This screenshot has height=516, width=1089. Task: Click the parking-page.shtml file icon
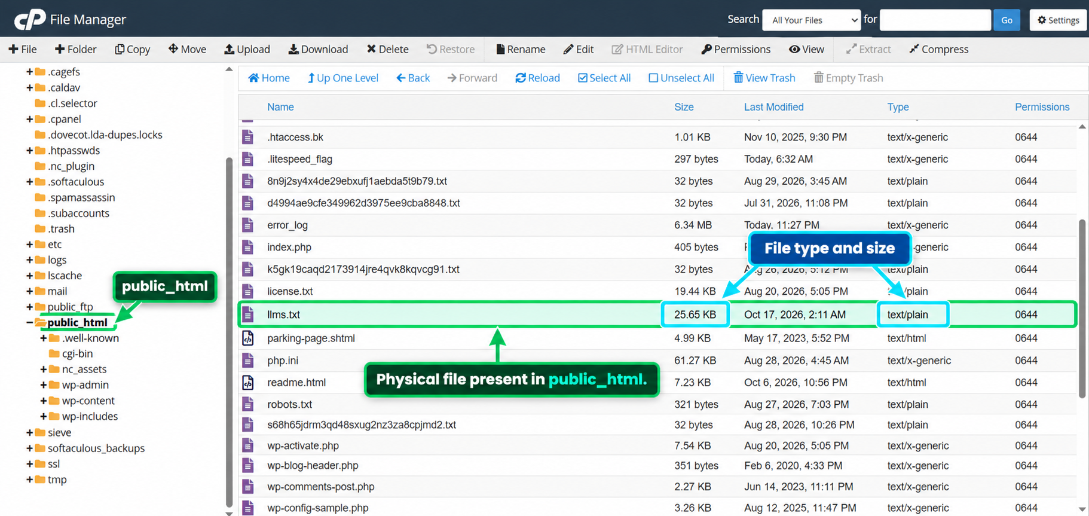coord(247,338)
